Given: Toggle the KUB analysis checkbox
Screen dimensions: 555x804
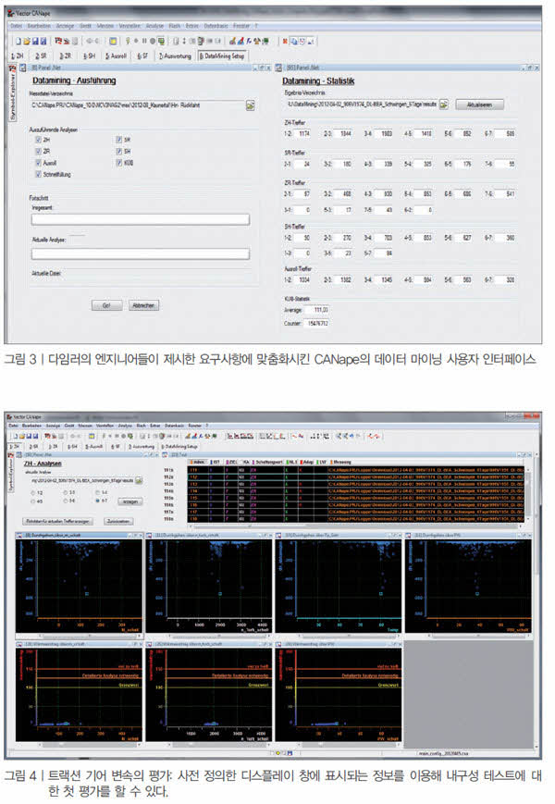Looking at the screenshot, I should [x=119, y=163].
